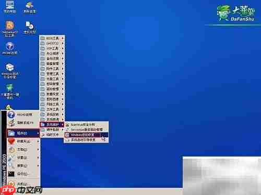
Task: Open the blue question-mark help icon on the desktop
Action: (x=10, y=48)
